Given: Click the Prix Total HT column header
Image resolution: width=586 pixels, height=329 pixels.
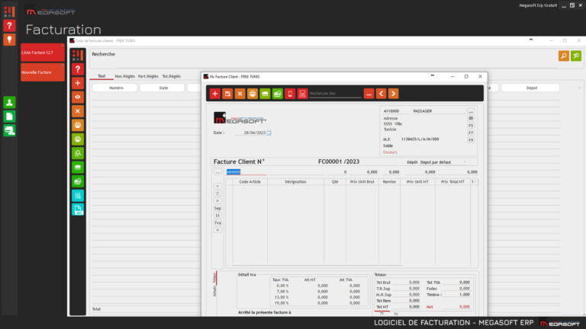Looking at the screenshot, I should (x=452, y=182).
